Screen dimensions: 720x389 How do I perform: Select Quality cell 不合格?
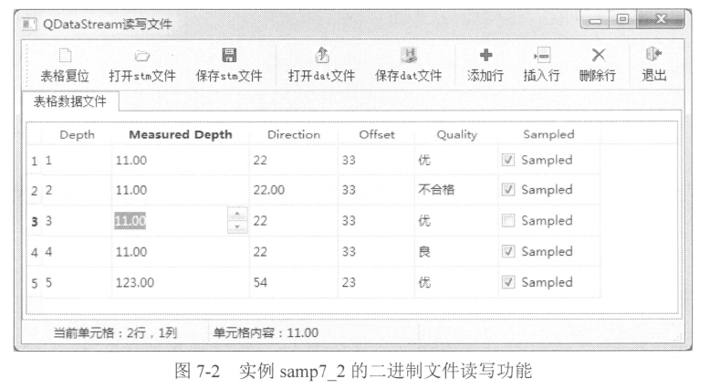pos(456,190)
